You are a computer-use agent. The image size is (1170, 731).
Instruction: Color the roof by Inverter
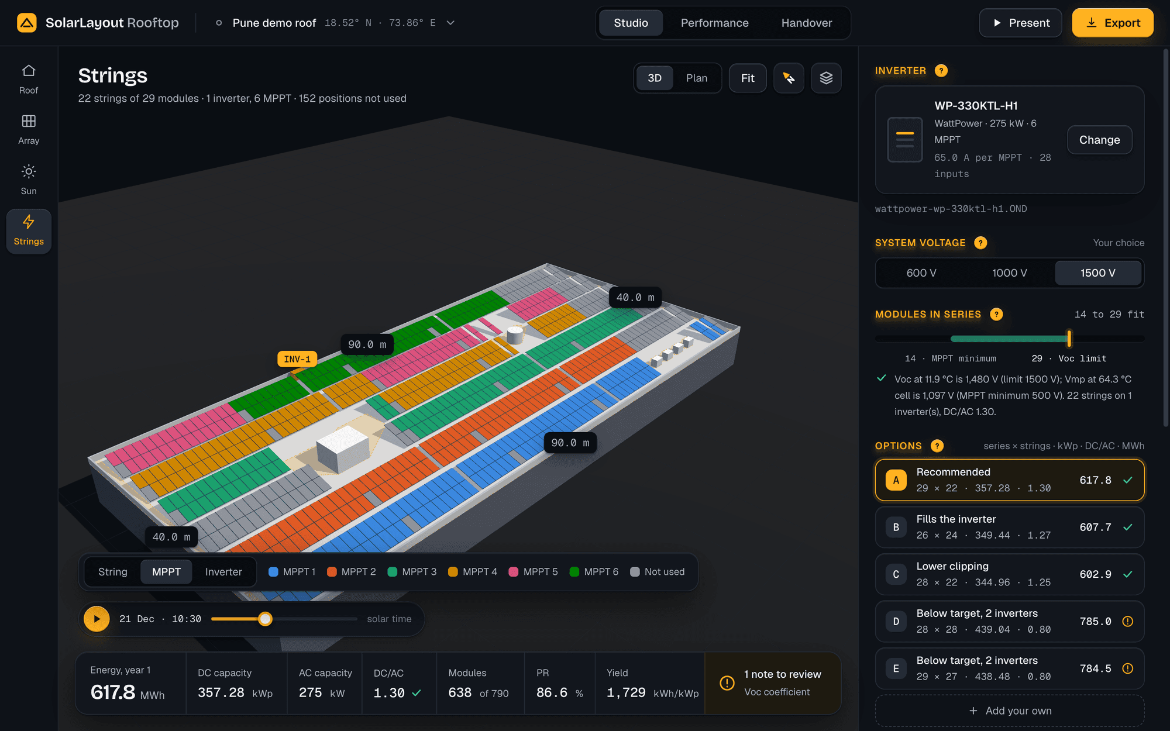coord(223,572)
